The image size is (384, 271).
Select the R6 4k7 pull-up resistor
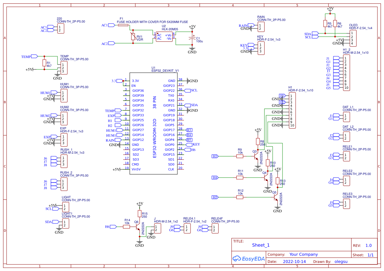335,24
